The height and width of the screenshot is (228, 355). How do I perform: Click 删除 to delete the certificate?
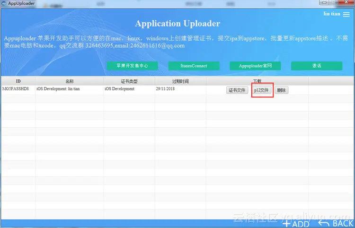click(282, 90)
